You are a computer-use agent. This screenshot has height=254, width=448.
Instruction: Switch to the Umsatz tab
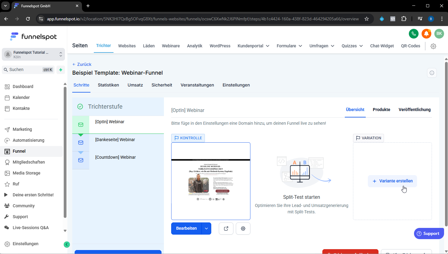135,85
